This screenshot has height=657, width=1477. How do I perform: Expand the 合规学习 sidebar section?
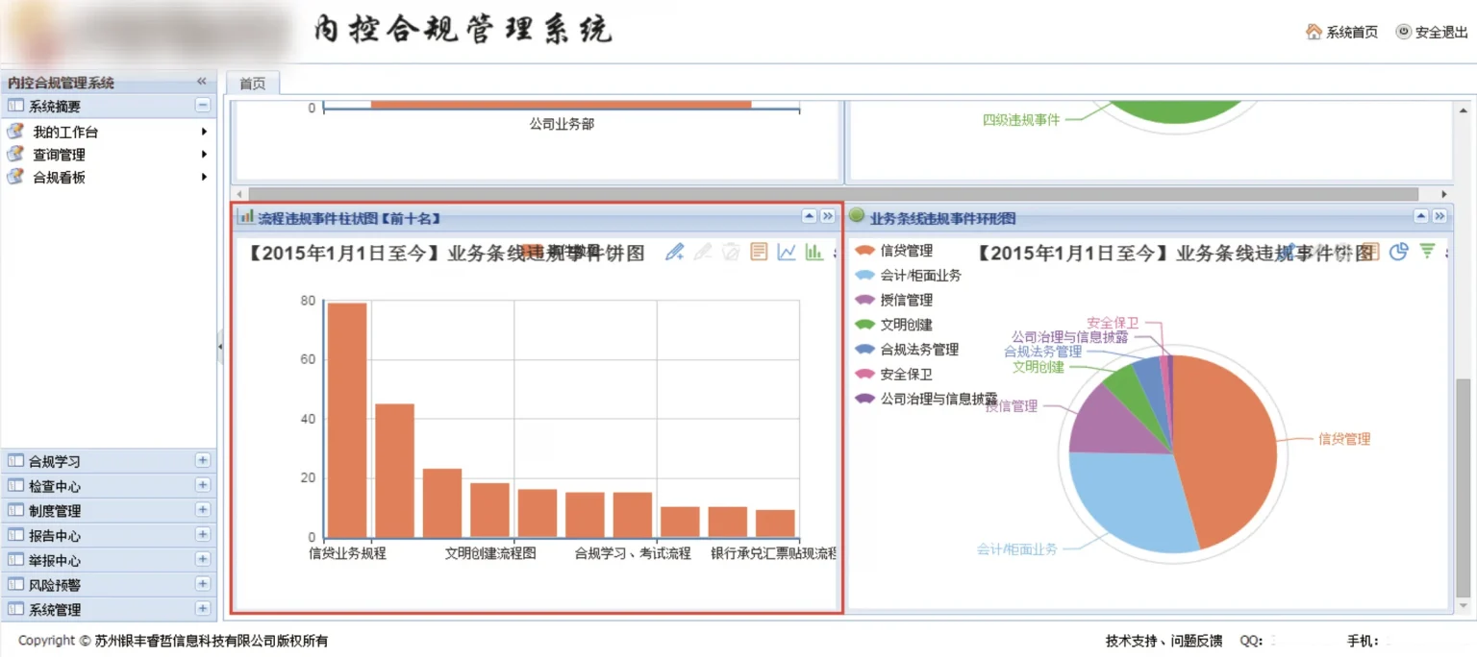(x=202, y=460)
